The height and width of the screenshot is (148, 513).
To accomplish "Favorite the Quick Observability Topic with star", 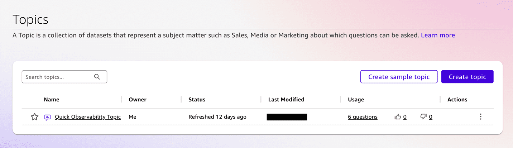I will tap(34, 117).
